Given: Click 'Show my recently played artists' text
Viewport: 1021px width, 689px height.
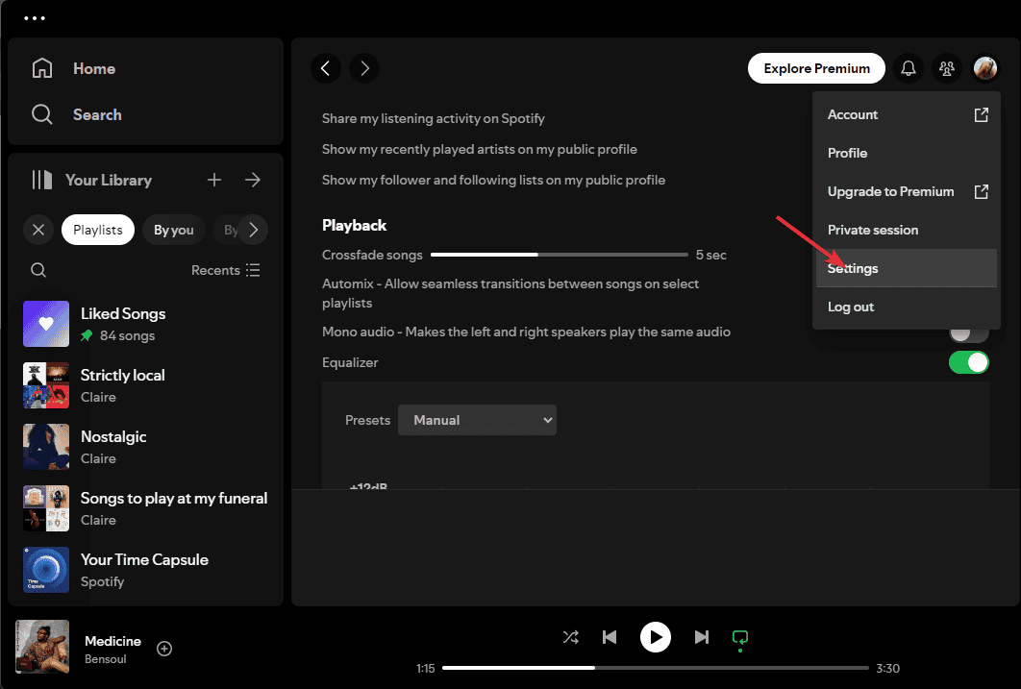Looking at the screenshot, I should [479, 149].
